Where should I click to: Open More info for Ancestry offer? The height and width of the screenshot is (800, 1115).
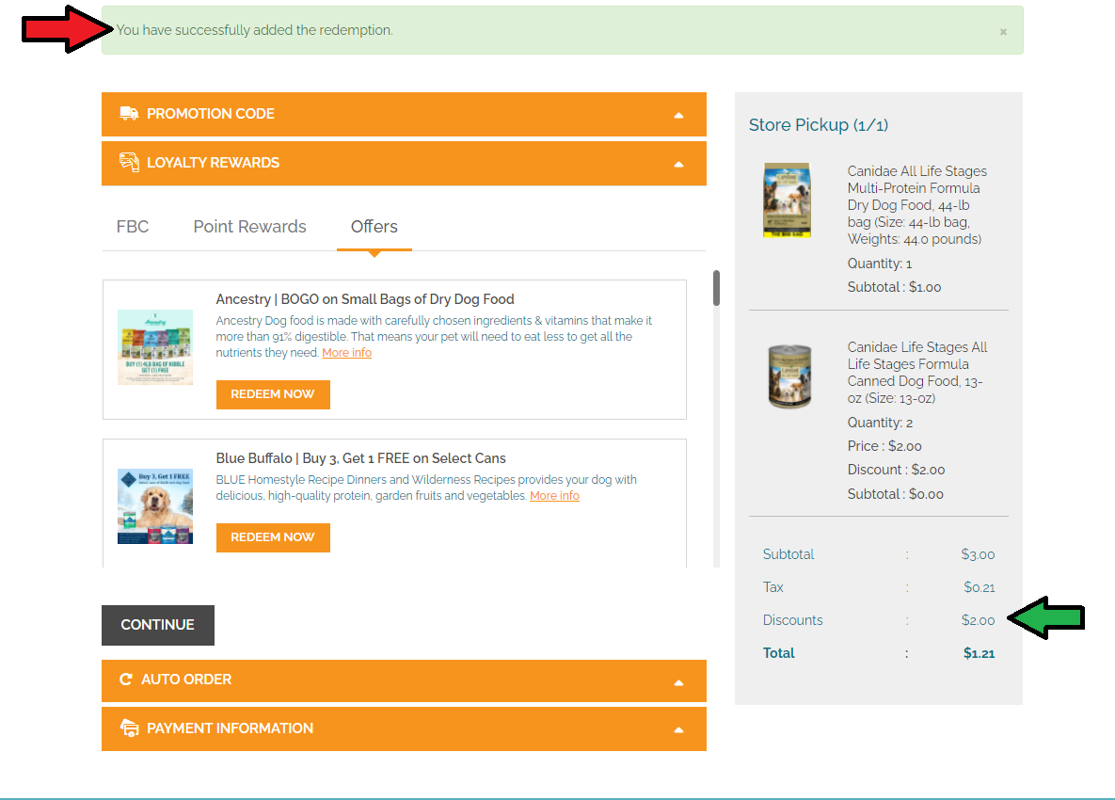pyautogui.click(x=346, y=353)
